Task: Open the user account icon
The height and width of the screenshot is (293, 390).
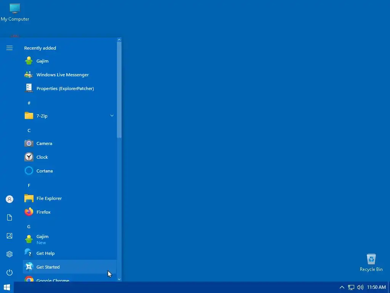Action: (10, 199)
